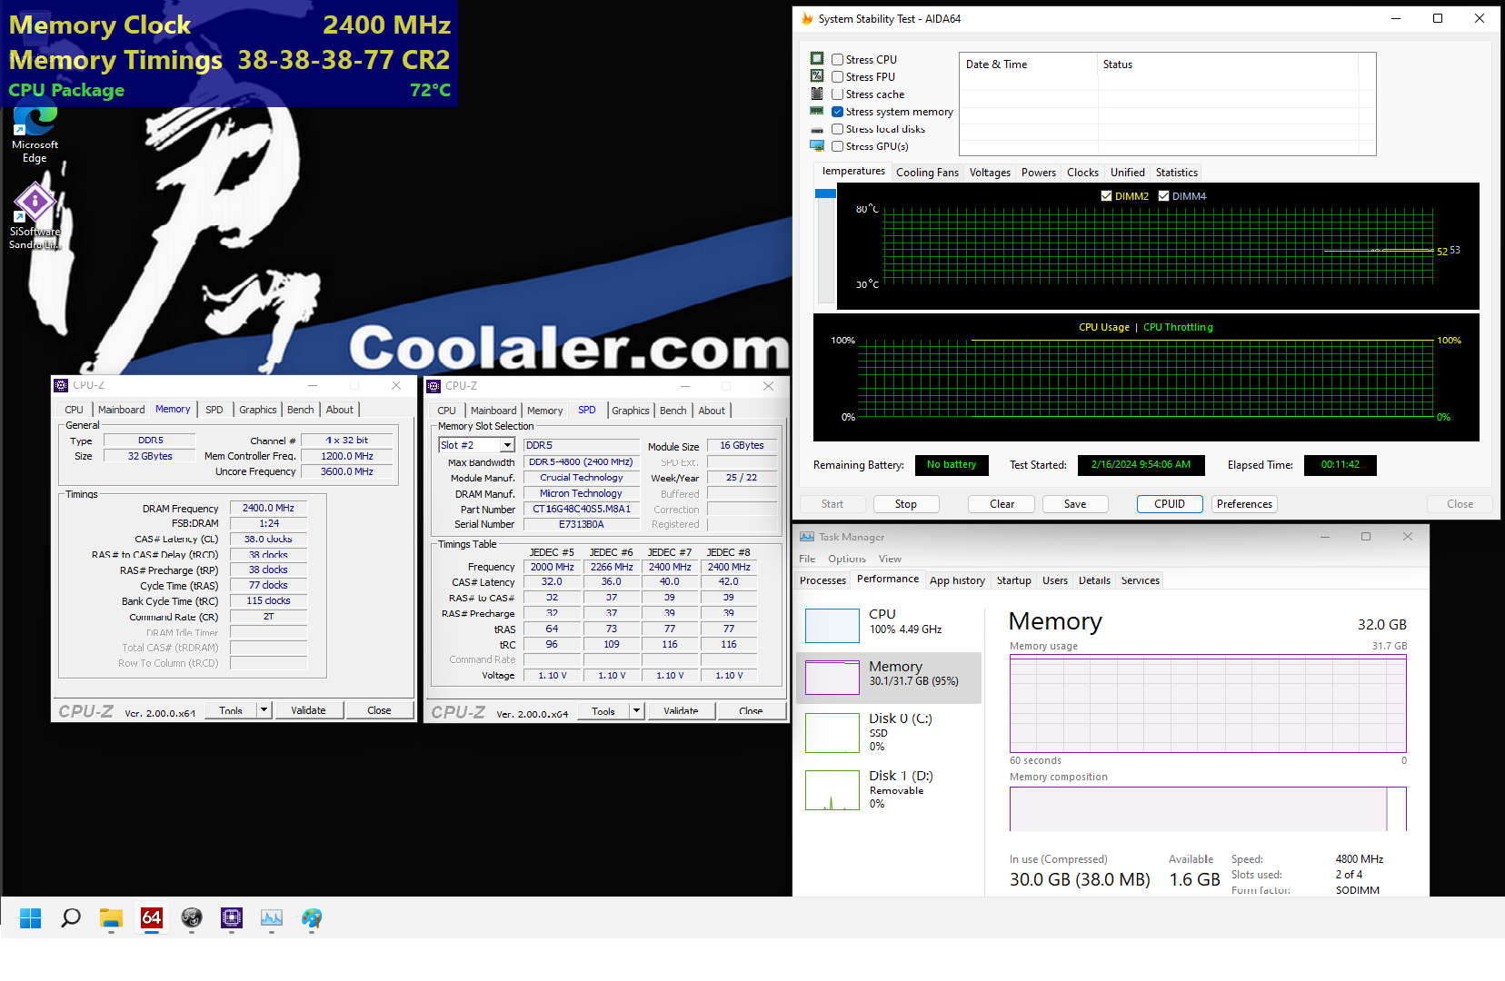
Task: Enable the Stress FPU checkbox
Action: 838,77
